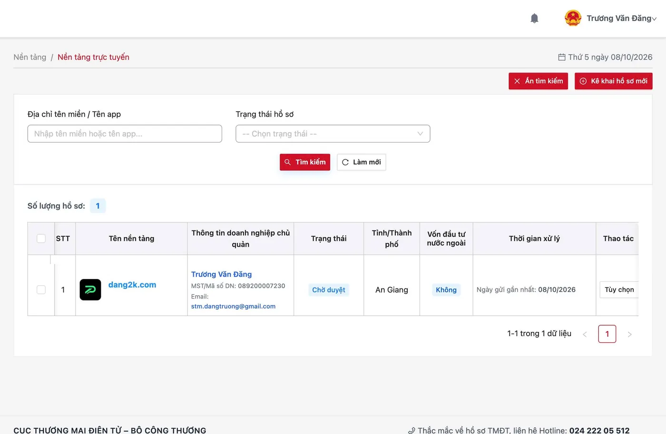Click the Thời gian xử lý column header

pyautogui.click(x=534, y=239)
